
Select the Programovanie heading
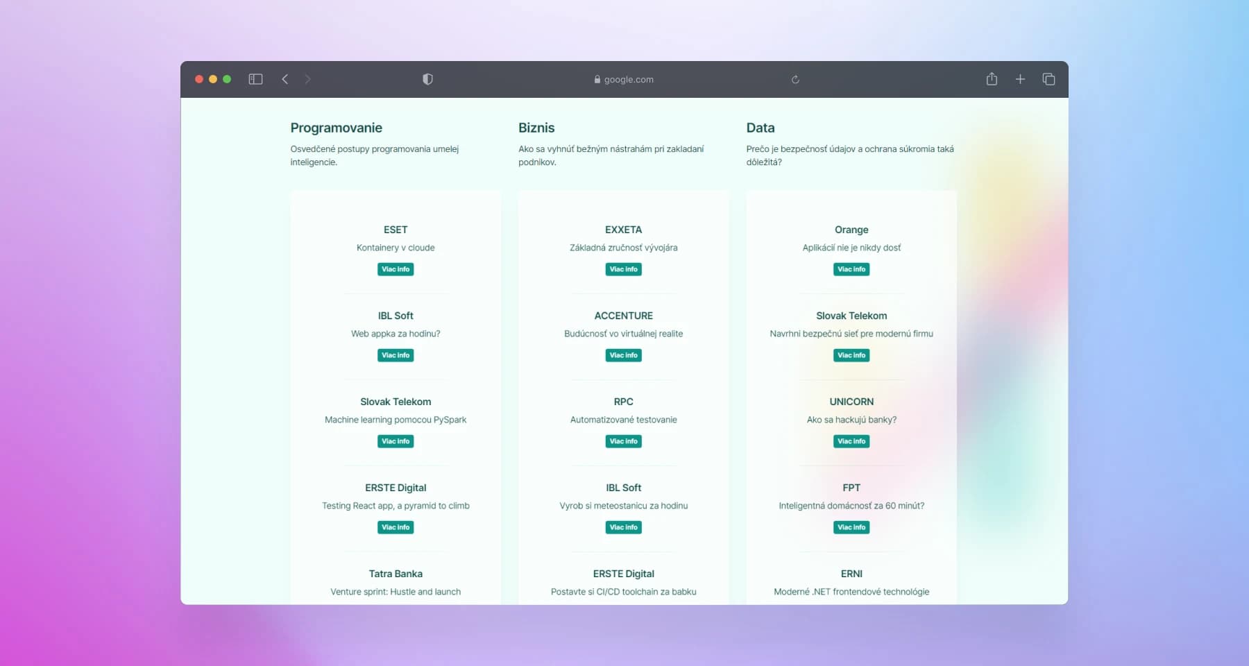click(337, 128)
